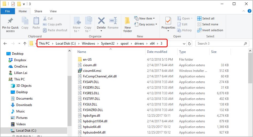
Task: Click the Pin to Quick access icon
Action: point(10,21)
